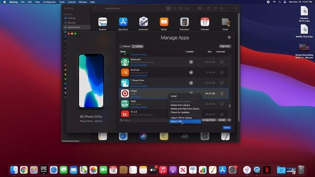Click the iPhone 12 Pro device image
This screenshot has width=315, height=177.
(91, 81)
